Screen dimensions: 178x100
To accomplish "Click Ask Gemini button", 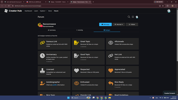I will click(x=159, y=2).
